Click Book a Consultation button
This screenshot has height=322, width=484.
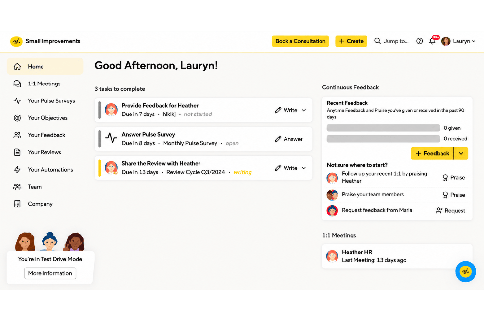pyautogui.click(x=300, y=41)
